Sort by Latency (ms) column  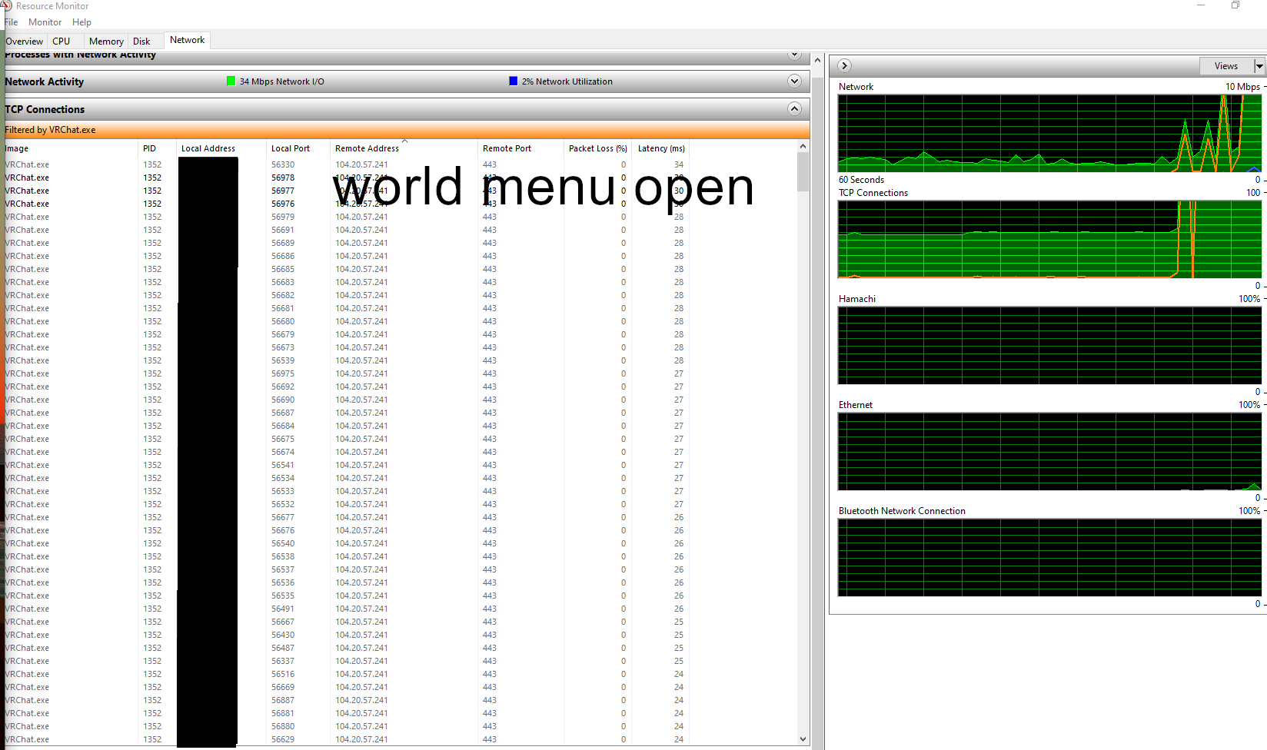pos(660,148)
